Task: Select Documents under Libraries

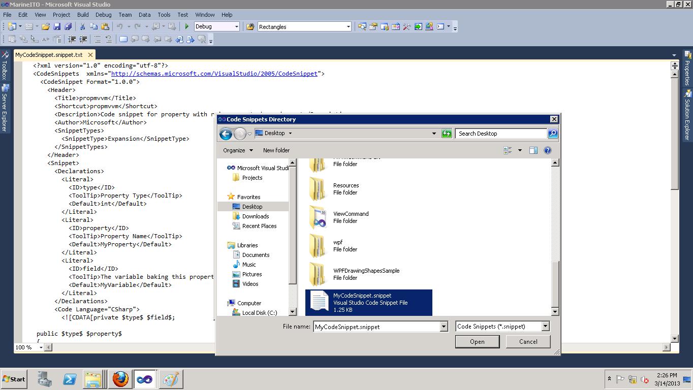Action: [256, 255]
